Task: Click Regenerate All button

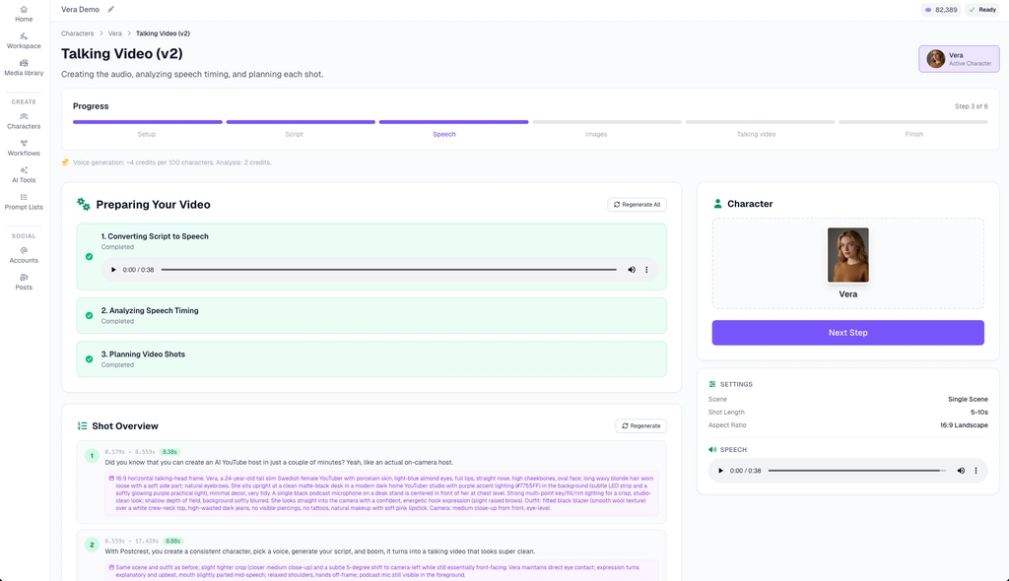Action: point(637,205)
